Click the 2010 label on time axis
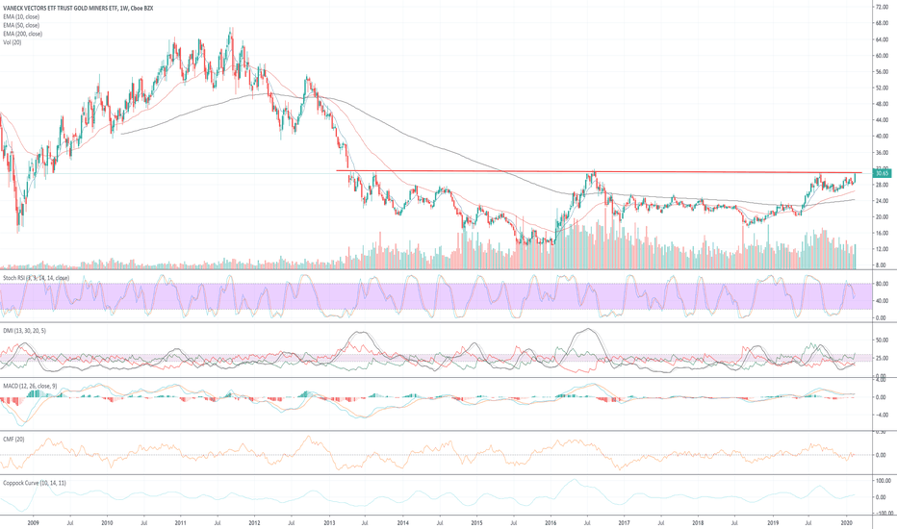The height and width of the screenshot is (529, 897). click(x=107, y=522)
